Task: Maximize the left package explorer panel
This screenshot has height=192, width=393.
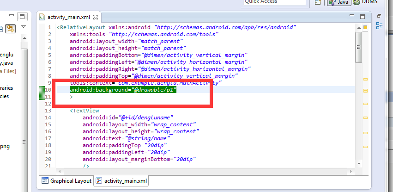Action: tap(22, 17)
